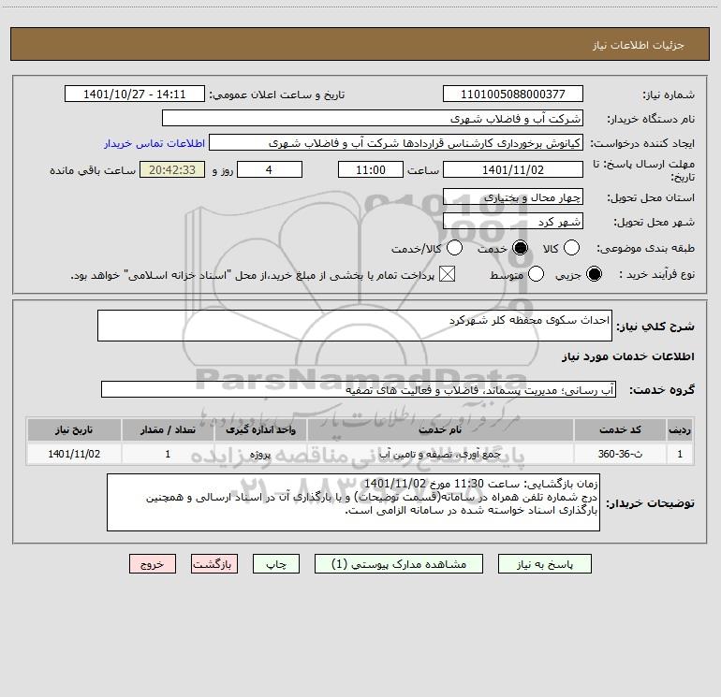
Task: Click table date cell 1401/11/02
Action: point(74,454)
